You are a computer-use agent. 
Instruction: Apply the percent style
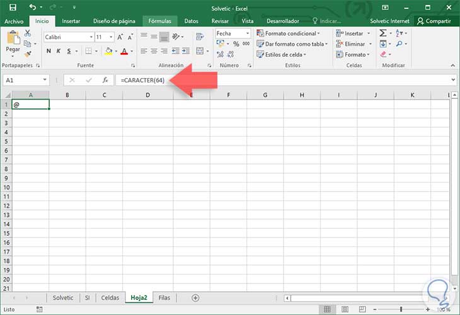(236, 43)
